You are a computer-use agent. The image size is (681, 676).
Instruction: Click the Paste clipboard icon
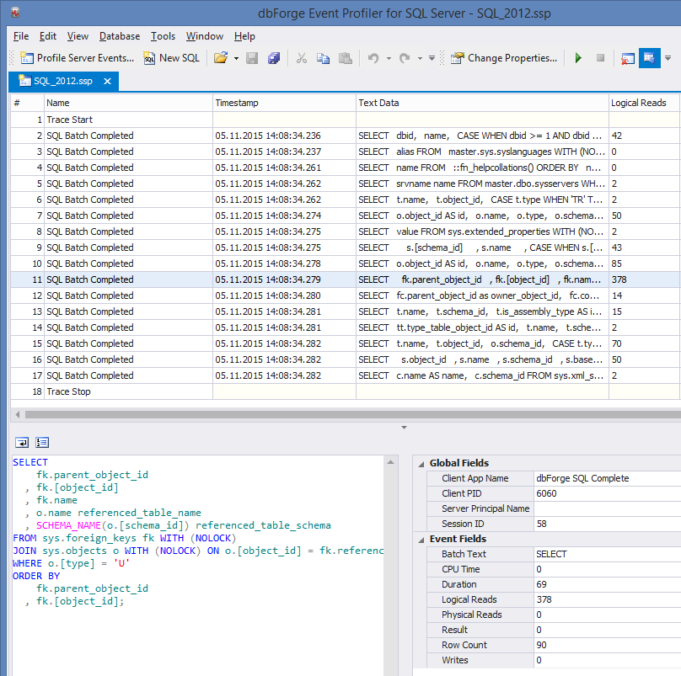tap(346, 58)
